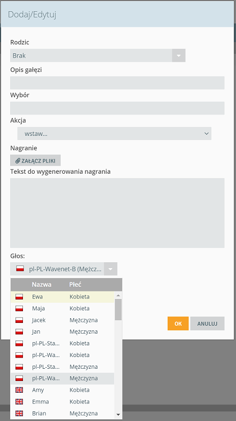The width and height of the screenshot is (236, 421).
Task: Click inside the Tekst do wygenerowania nagrania area
Action: [x=117, y=213]
